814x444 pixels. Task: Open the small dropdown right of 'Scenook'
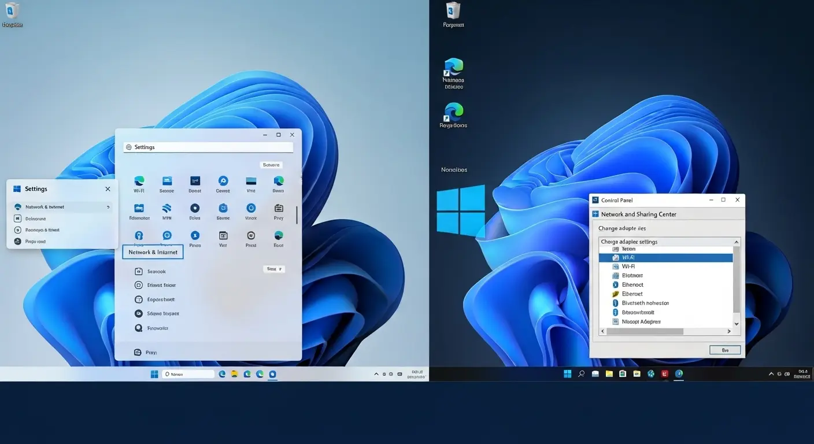tap(274, 269)
